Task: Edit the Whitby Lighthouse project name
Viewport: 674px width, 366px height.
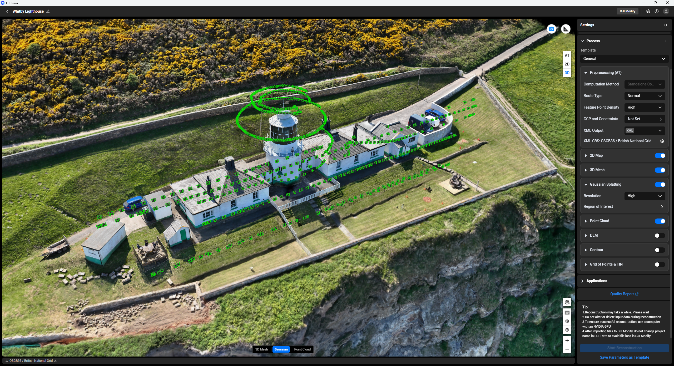Action: click(x=48, y=11)
